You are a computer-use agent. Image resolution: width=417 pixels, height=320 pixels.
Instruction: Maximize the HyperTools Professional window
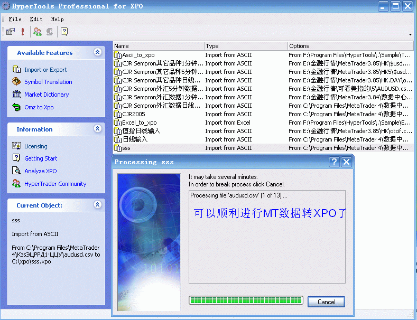[395, 6]
